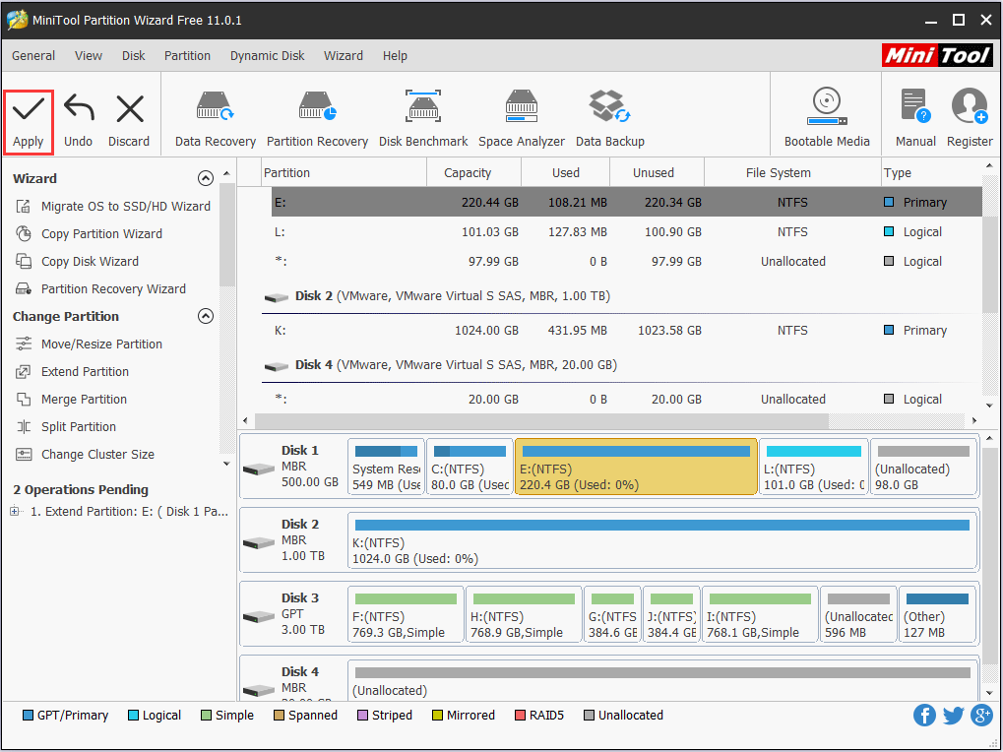Select the E:(NTFS) block in disk map
Screen dimensions: 1003x752
click(x=636, y=467)
